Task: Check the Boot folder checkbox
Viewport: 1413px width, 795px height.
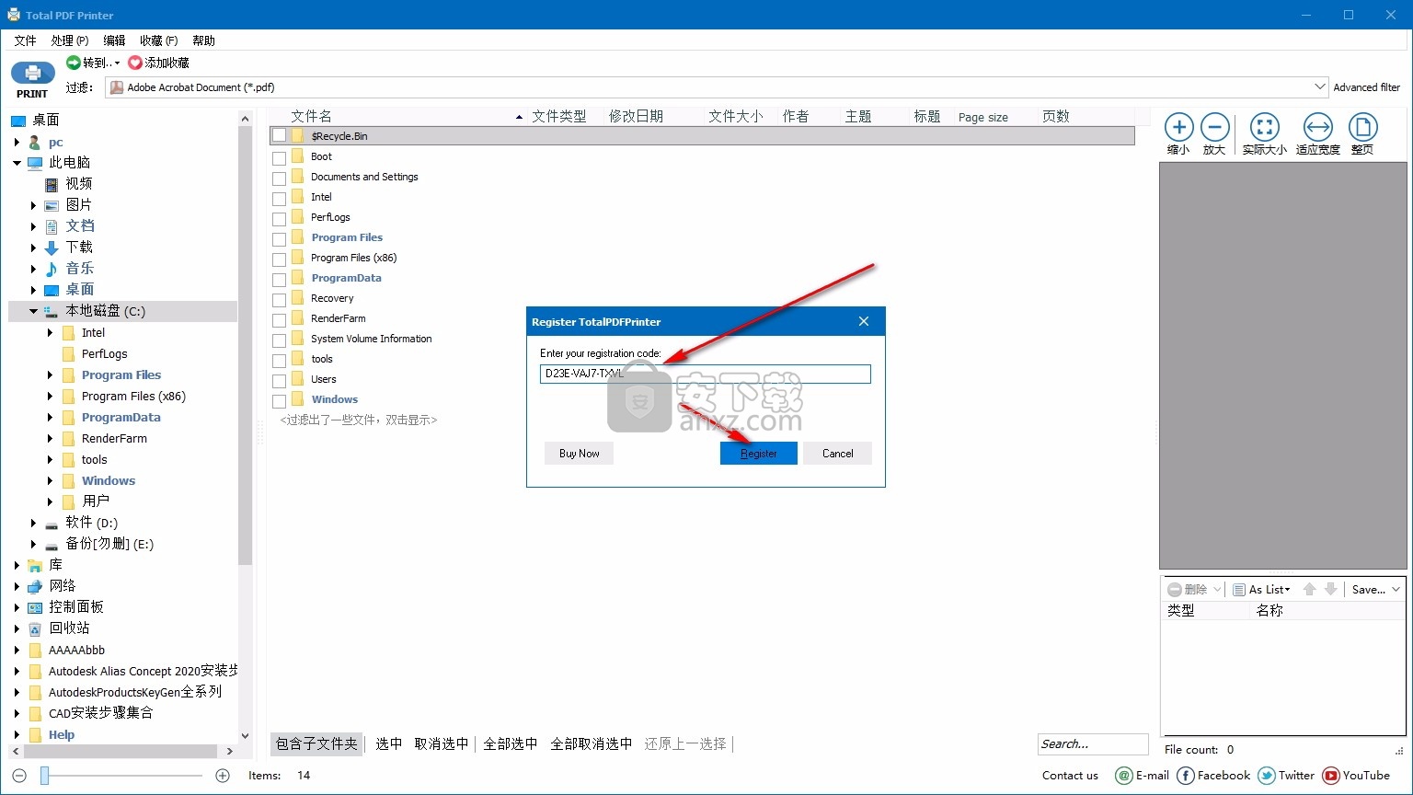Action: point(280,158)
